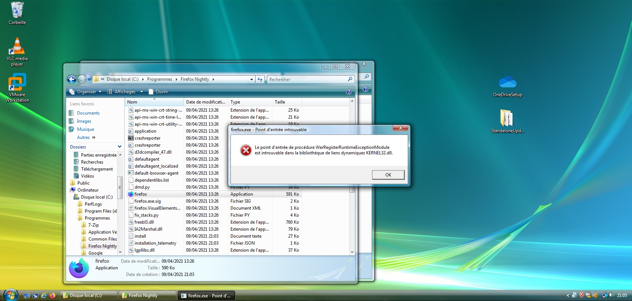Screen dimensions: 632x301
Task: Select the firefox application file icon
Action: [x=131, y=194]
